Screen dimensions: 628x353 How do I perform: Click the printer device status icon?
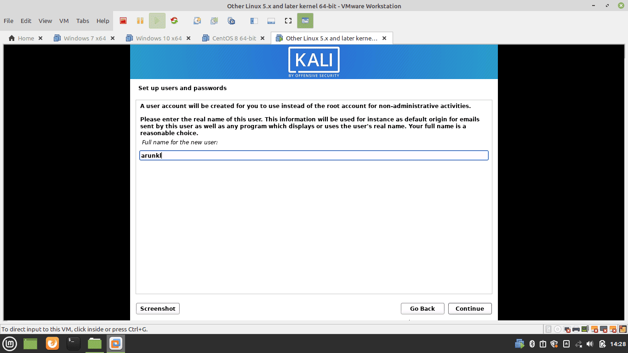576,329
